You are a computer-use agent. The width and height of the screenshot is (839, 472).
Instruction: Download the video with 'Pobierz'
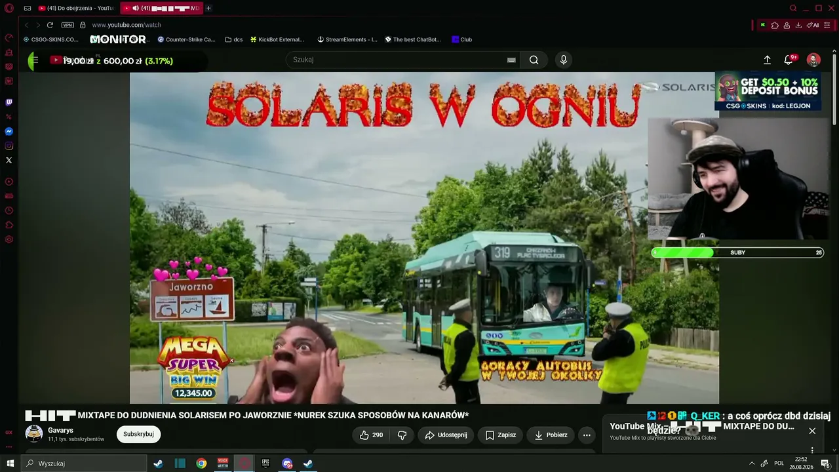click(x=551, y=435)
